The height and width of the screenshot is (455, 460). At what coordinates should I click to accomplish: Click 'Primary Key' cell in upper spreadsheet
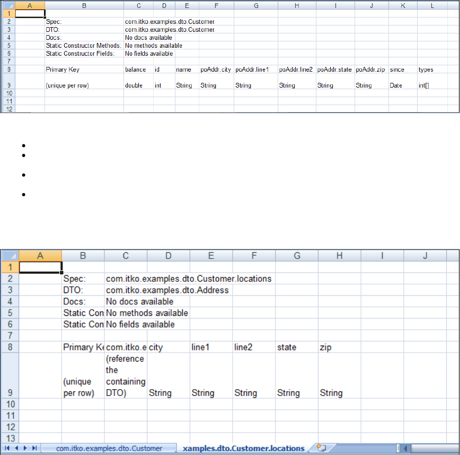[84, 70]
